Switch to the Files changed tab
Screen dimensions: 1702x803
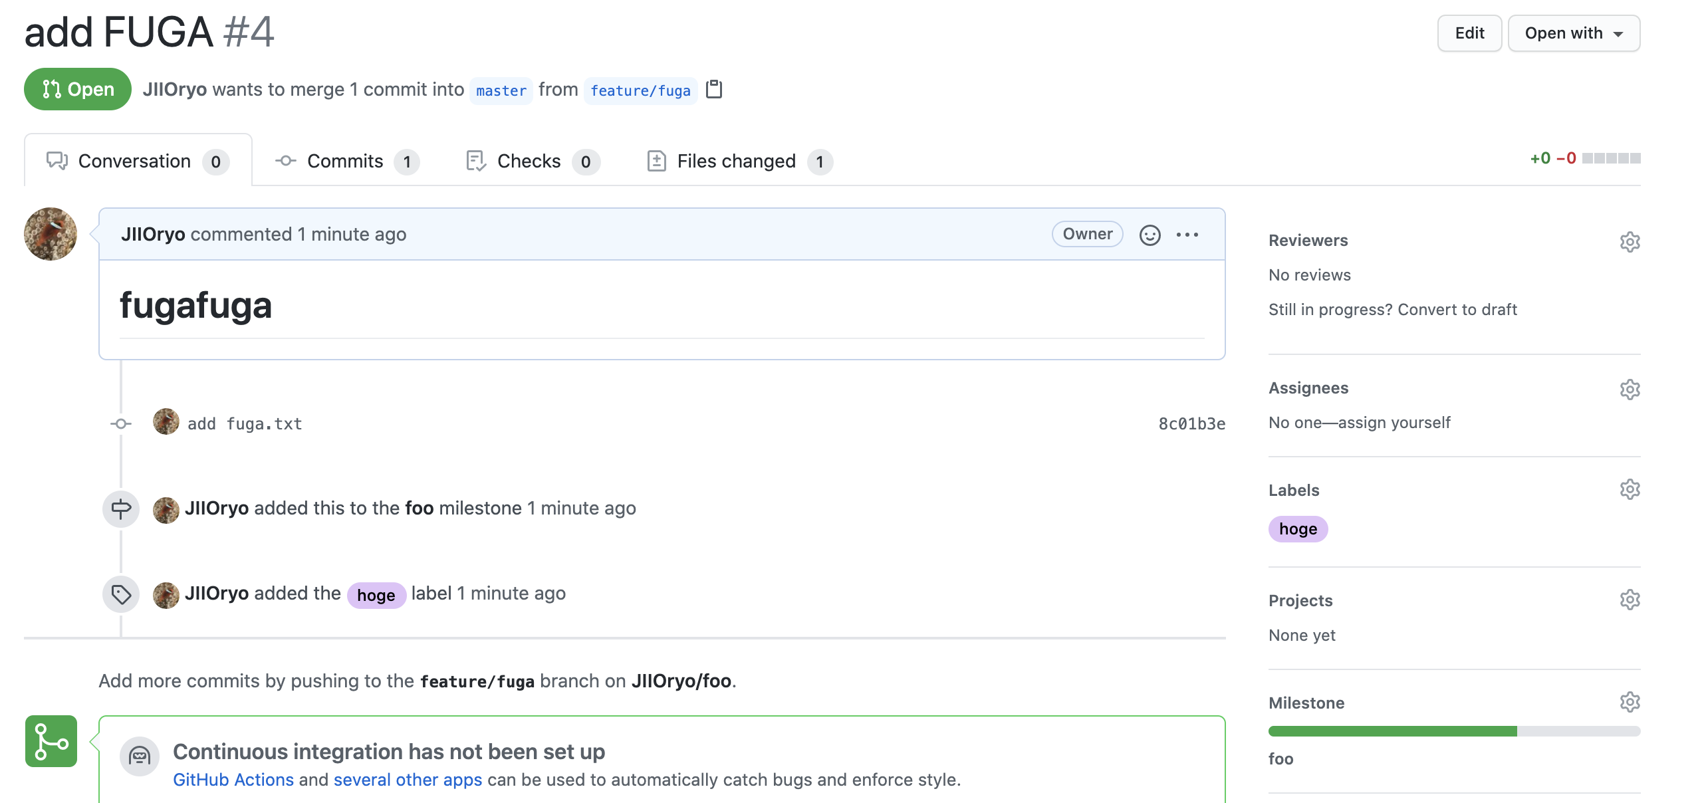(x=737, y=162)
